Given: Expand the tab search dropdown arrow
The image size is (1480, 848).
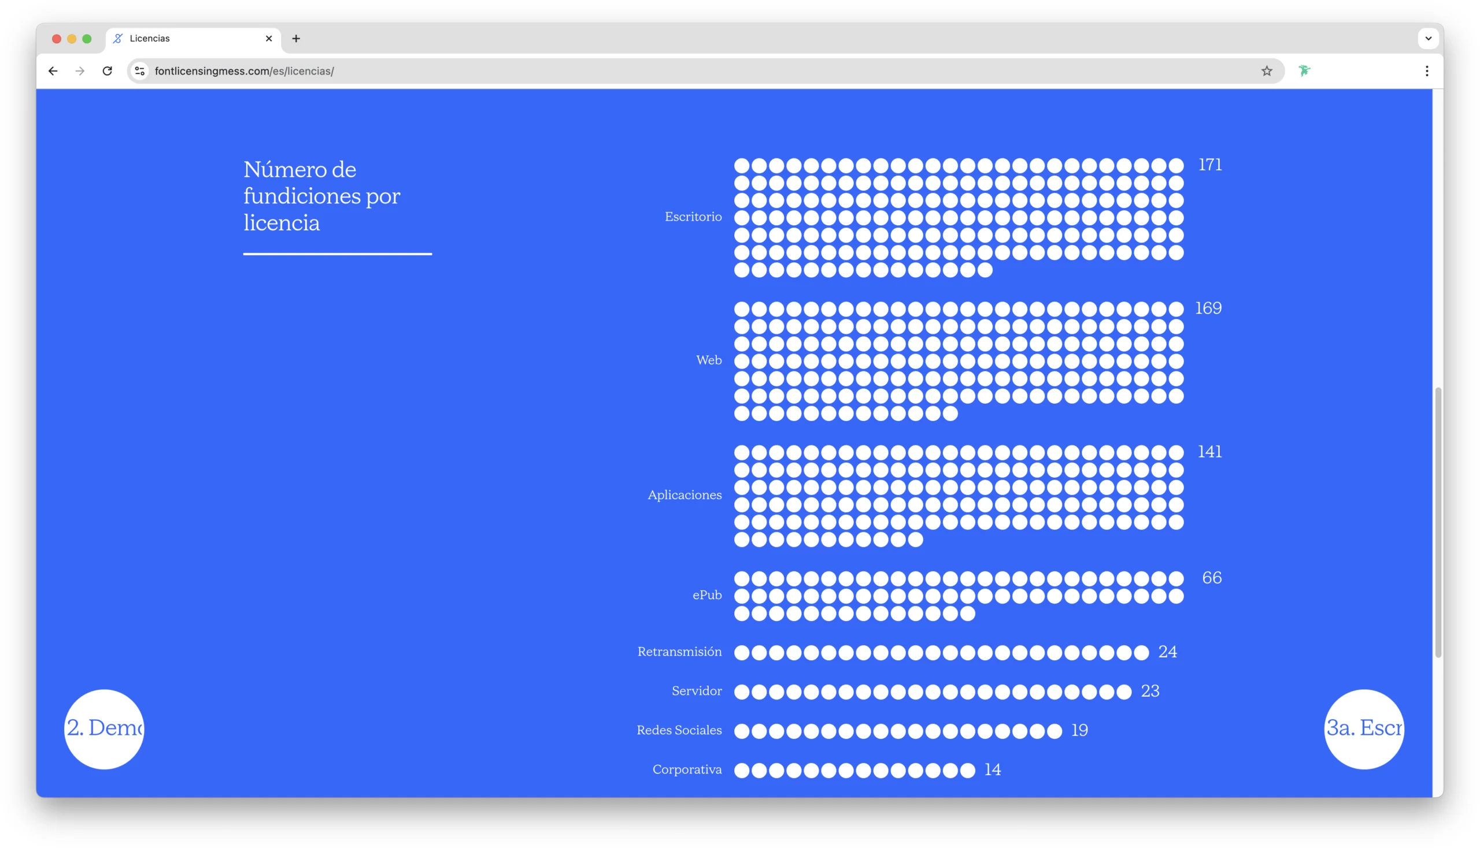Looking at the screenshot, I should tap(1428, 39).
